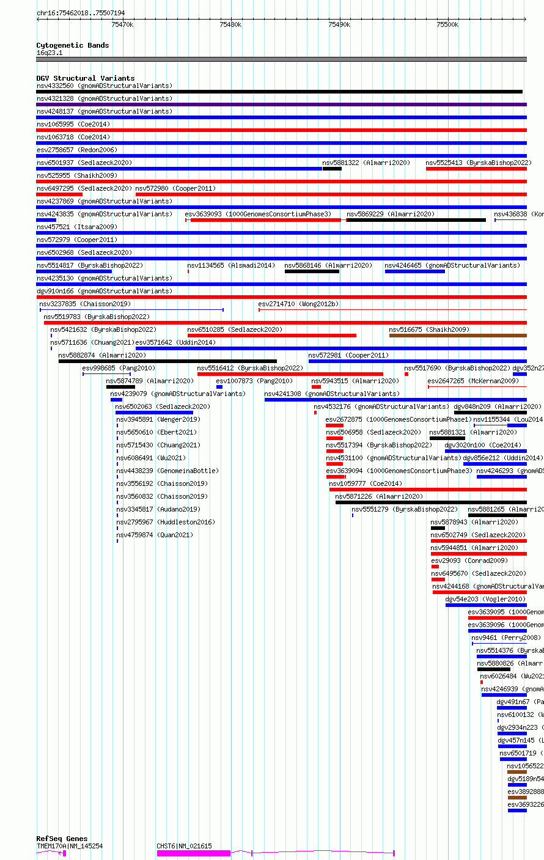544x860 pixels.
Task: Open the CHST6 NM_021615 gene label
Action: click(185, 846)
